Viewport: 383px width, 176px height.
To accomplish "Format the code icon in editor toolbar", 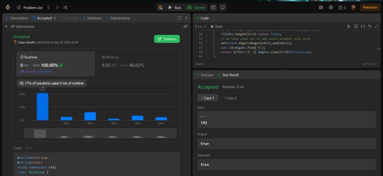I will pyautogui.click(x=349, y=26).
